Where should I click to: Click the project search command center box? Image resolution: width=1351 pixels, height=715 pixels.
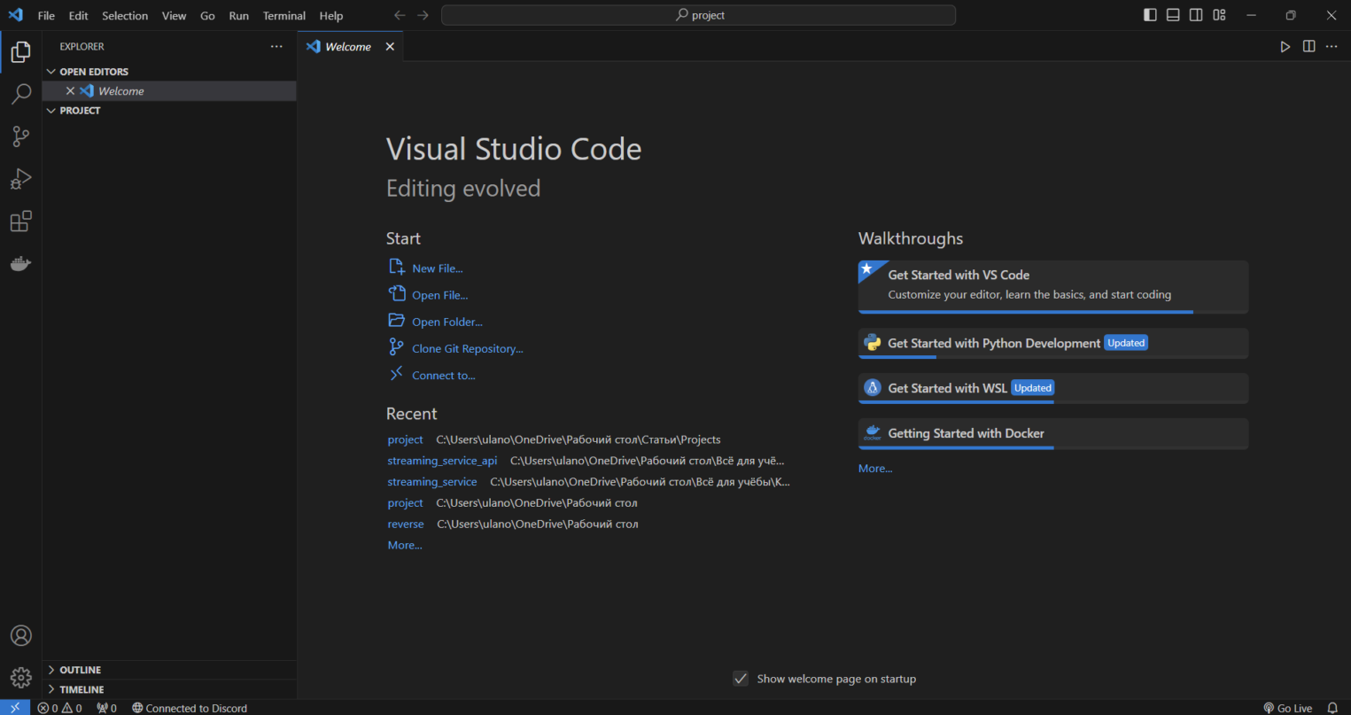[698, 15]
